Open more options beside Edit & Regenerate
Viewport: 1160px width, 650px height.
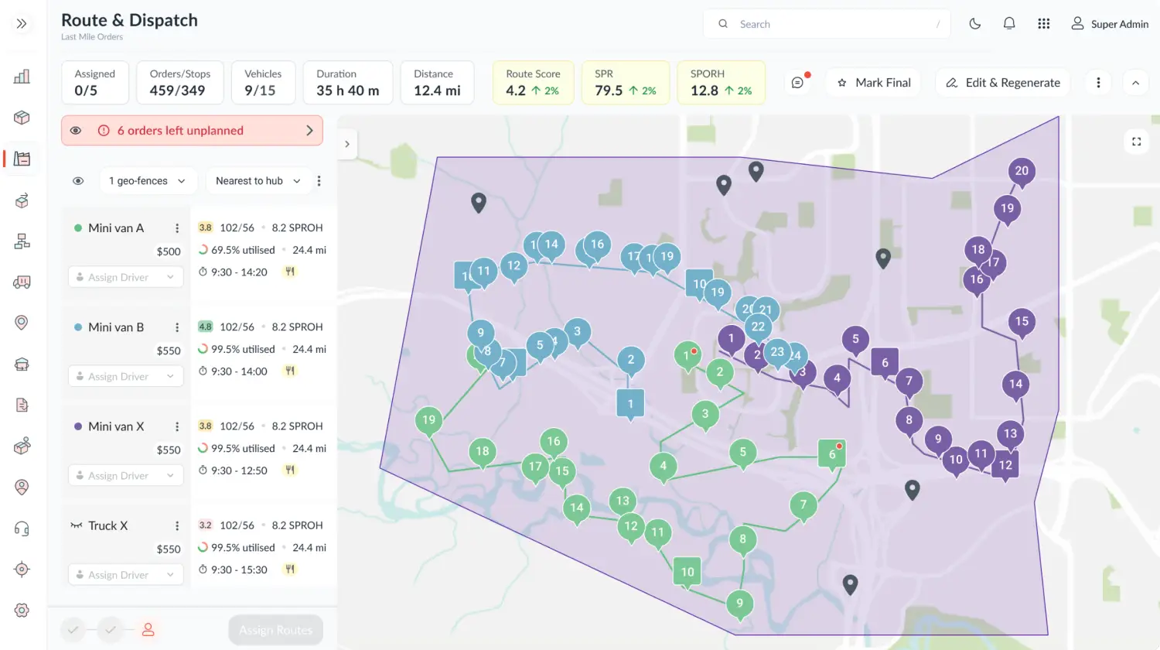point(1098,82)
